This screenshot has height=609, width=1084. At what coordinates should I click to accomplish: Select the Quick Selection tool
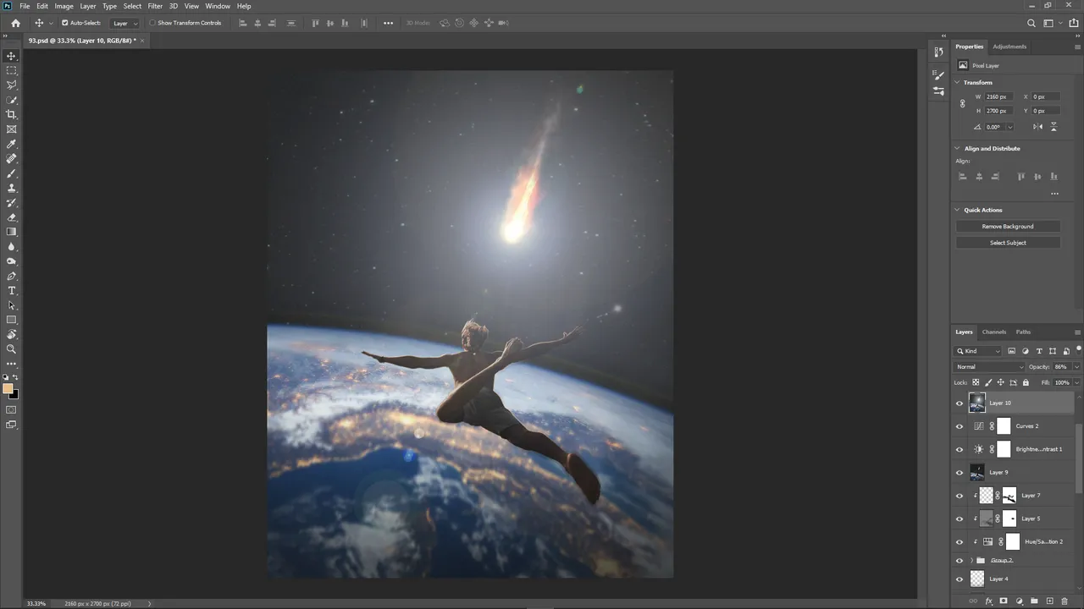[x=11, y=100]
